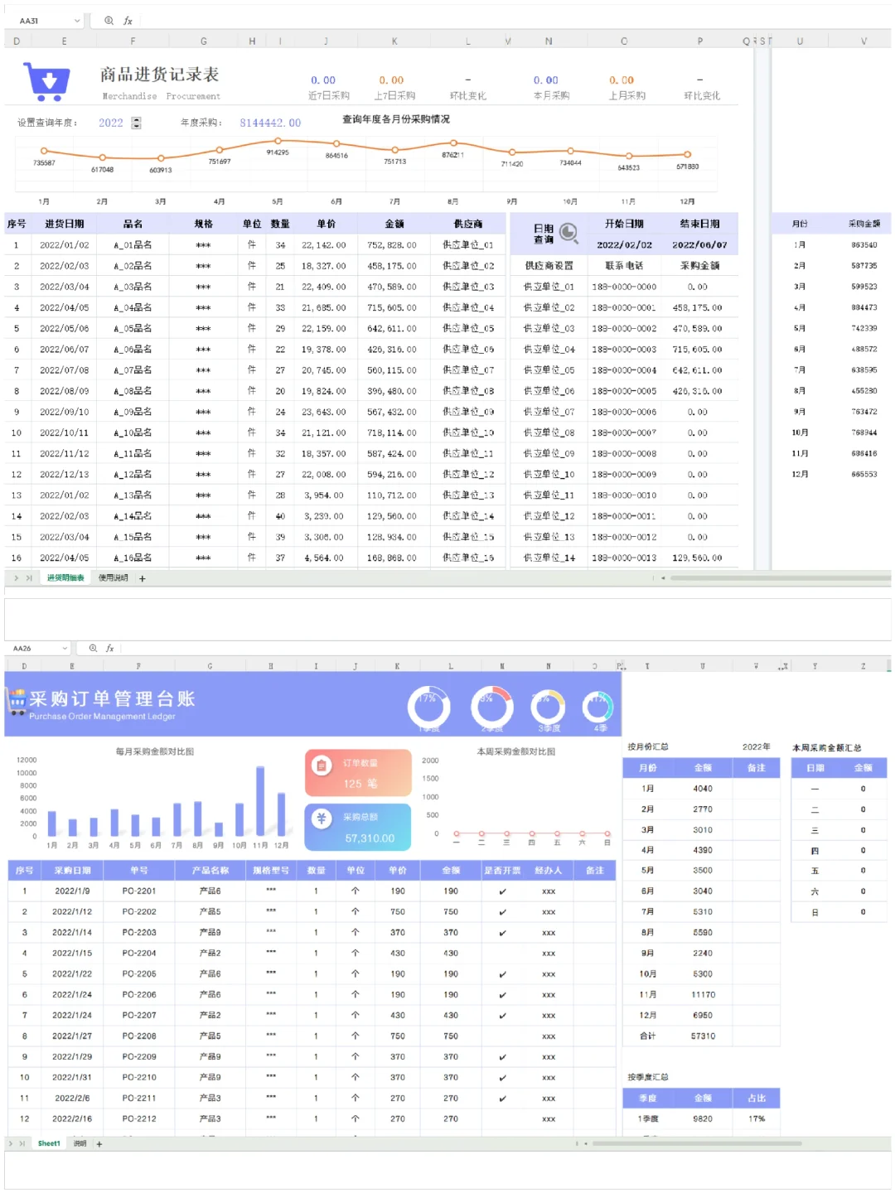Click the shopping cart icon beside 商品进货记录表 title

46,79
